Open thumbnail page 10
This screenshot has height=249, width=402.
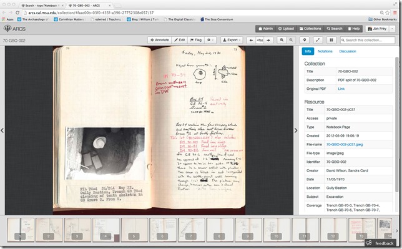point(277,230)
